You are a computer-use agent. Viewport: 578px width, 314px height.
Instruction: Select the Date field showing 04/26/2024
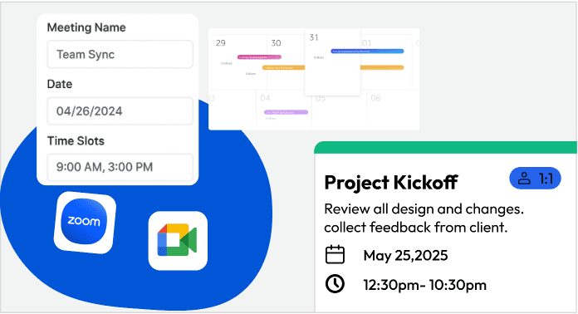click(x=120, y=111)
